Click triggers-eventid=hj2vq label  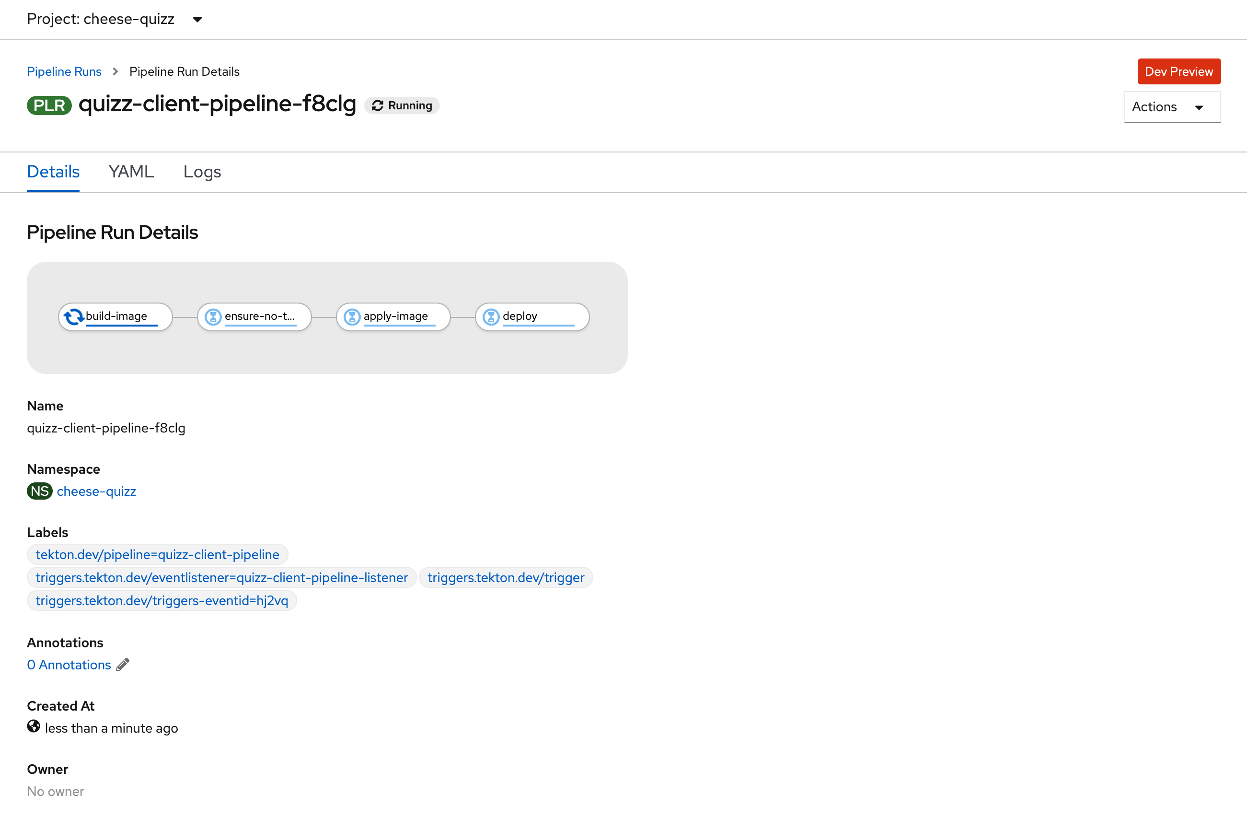click(x=162, y=600)
